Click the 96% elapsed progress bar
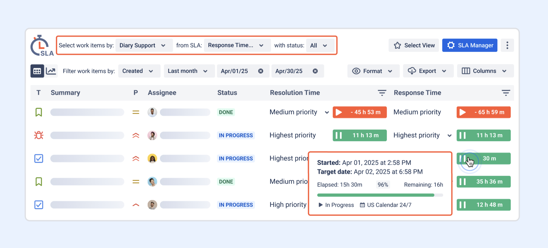The width and height of the screenshot is (548, 248). pos(380,195)
